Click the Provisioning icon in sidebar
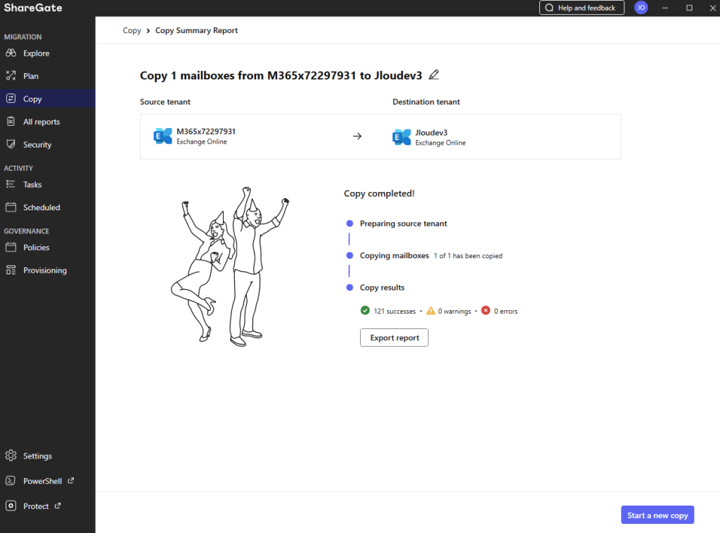 point(11,270)
